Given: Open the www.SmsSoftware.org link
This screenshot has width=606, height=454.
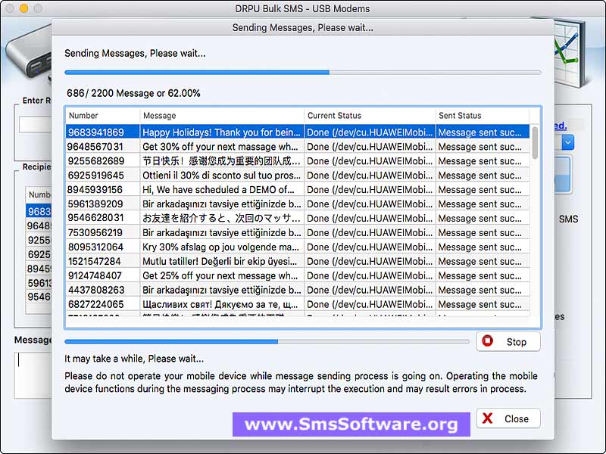Looking at the screenshot, I should [x=351, y=424].
